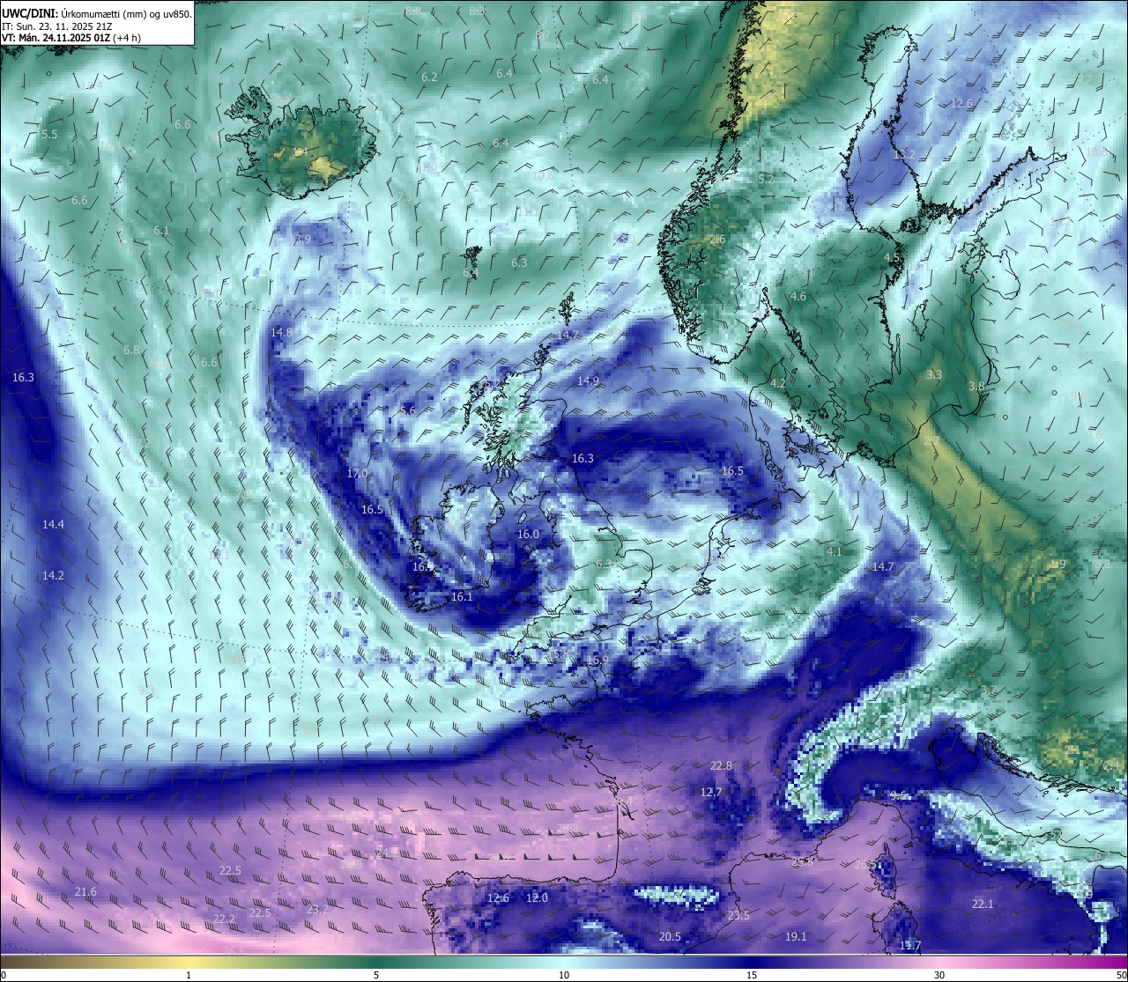
Task: Click the 23.5 value label on the map
Action: (738, 915)
